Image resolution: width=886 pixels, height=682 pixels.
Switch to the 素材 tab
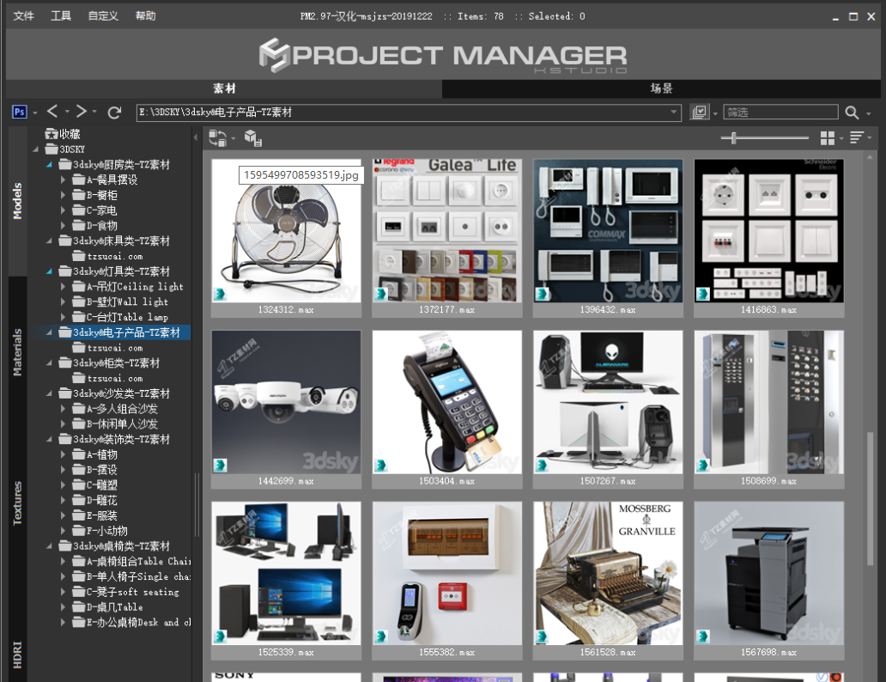coord(224,88)
